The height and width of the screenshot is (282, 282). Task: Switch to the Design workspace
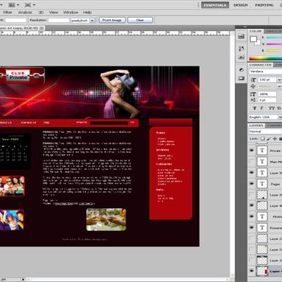click(241, 5)
